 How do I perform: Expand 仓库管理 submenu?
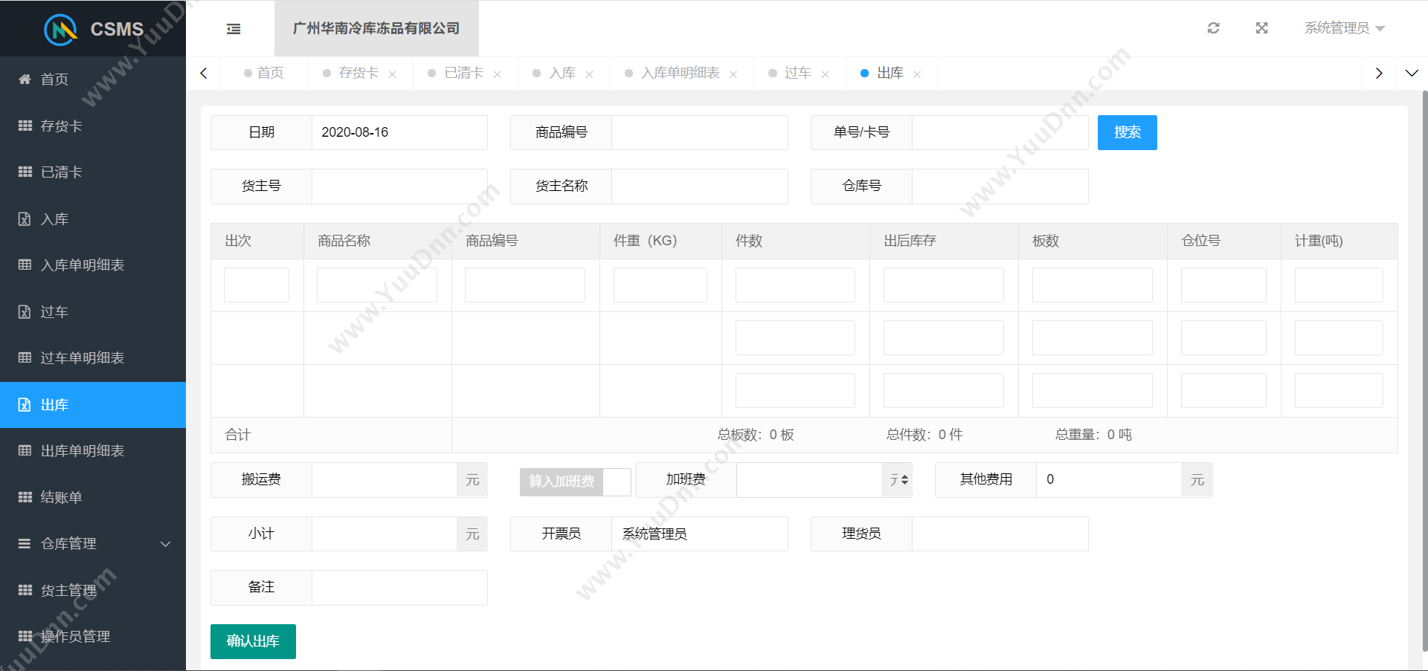(93, 544)
